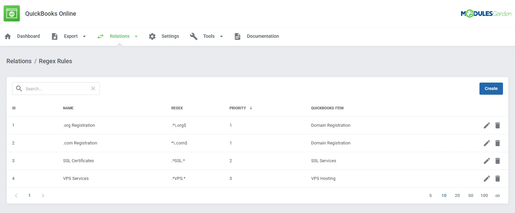Edit the VPS Services rule
The height and width of the screenshot is (213, 515).
pyautogui.click(x=487, y=179)
